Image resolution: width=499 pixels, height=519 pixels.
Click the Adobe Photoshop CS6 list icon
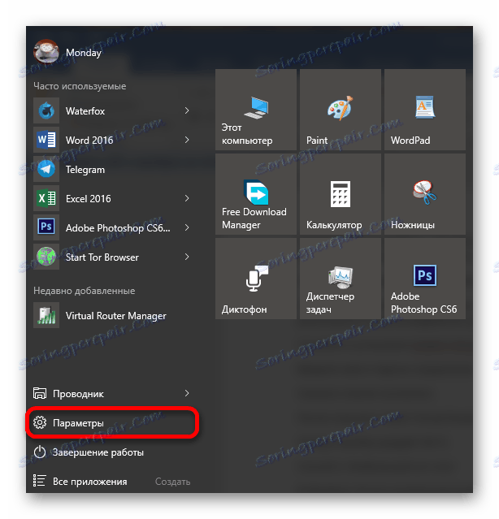(x=46, y=227)
